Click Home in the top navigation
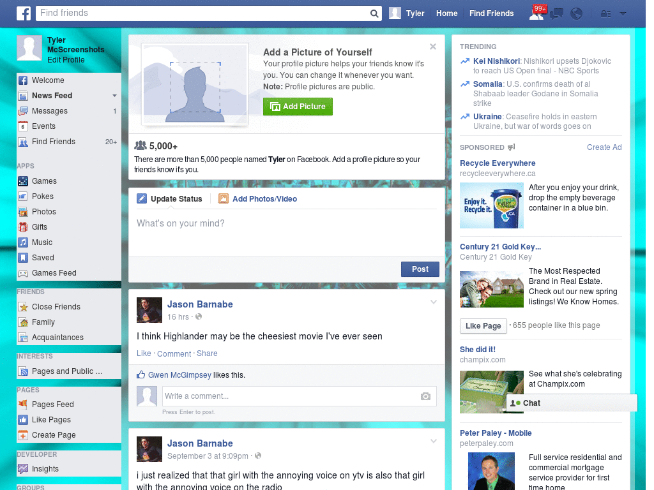This screenshot has width=654, height=490. coord(446,13)
